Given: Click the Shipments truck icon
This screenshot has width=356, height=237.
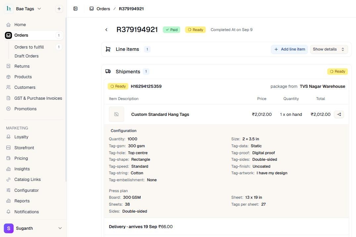Looking at the screenshot, I should point(108,72).
